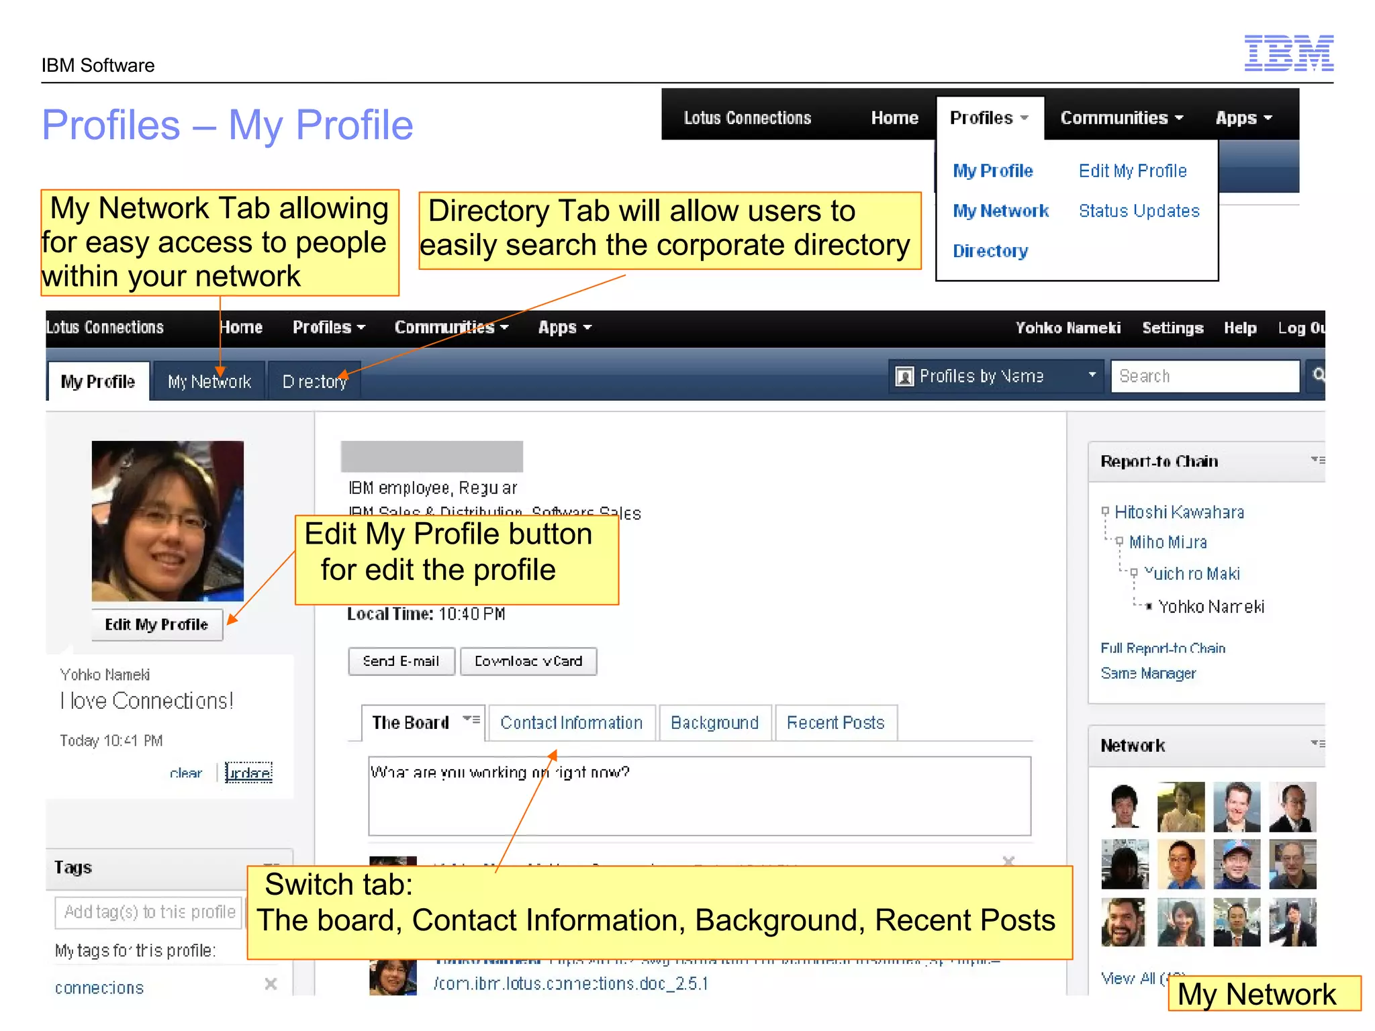Open the Report-to Chain widget menu icon
1375x1031 pixels.
point(1317,460)
